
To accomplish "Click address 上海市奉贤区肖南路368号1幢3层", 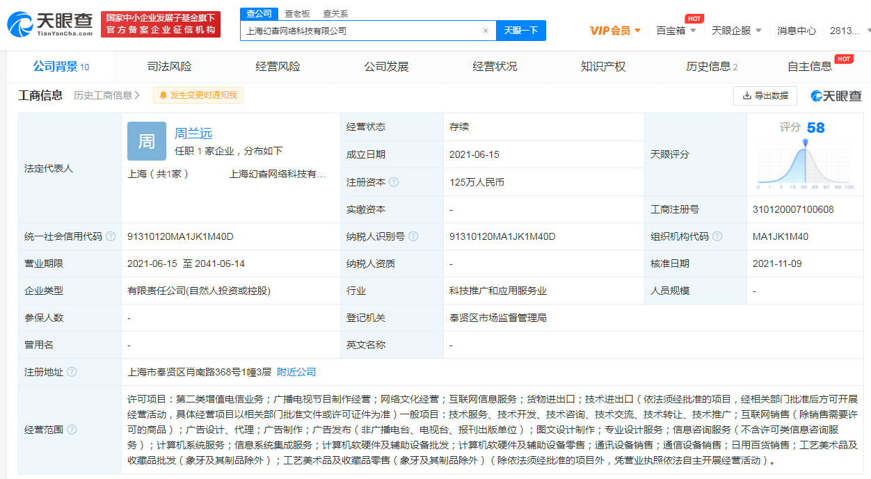I will point(199,373).
